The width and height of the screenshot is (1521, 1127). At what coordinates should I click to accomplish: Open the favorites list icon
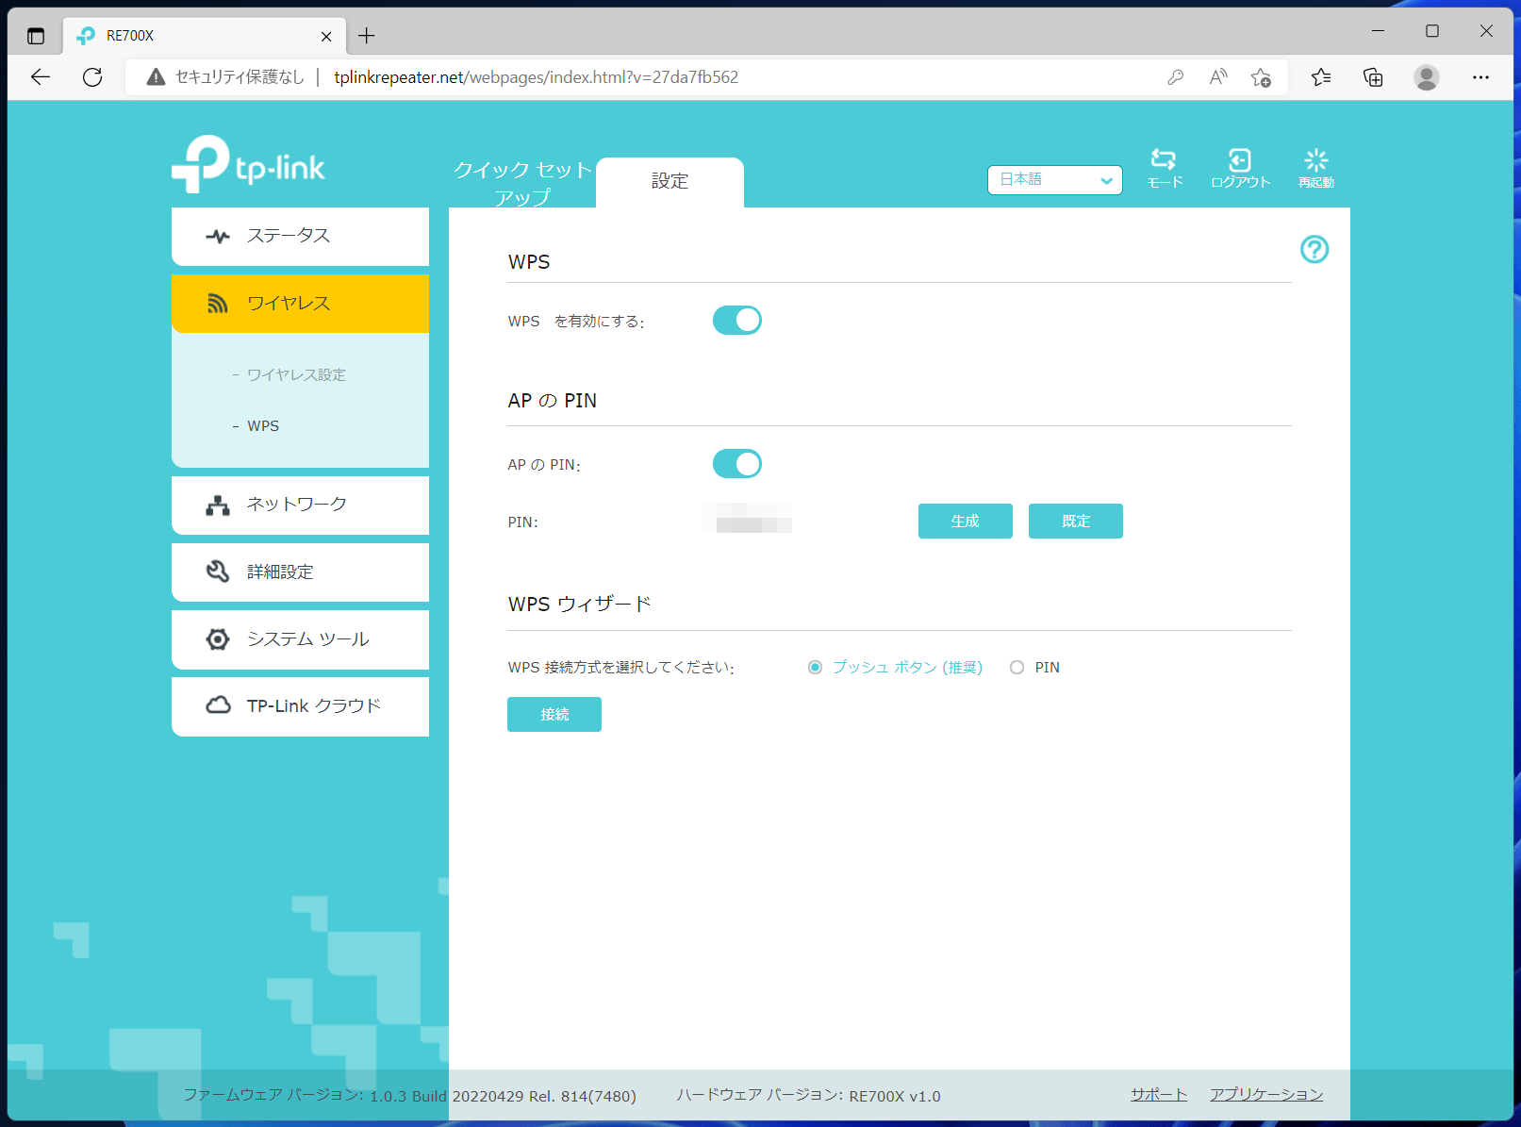pos(1321,77)
